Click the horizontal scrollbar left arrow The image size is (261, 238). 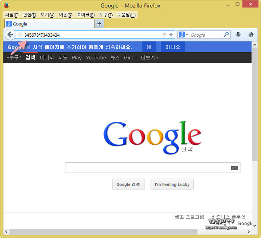[x=6, y=232]
